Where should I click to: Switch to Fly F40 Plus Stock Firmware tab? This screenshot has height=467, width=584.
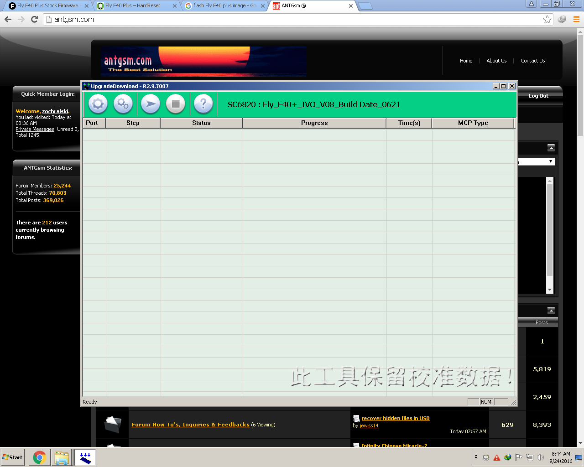[x=48, y=6]
